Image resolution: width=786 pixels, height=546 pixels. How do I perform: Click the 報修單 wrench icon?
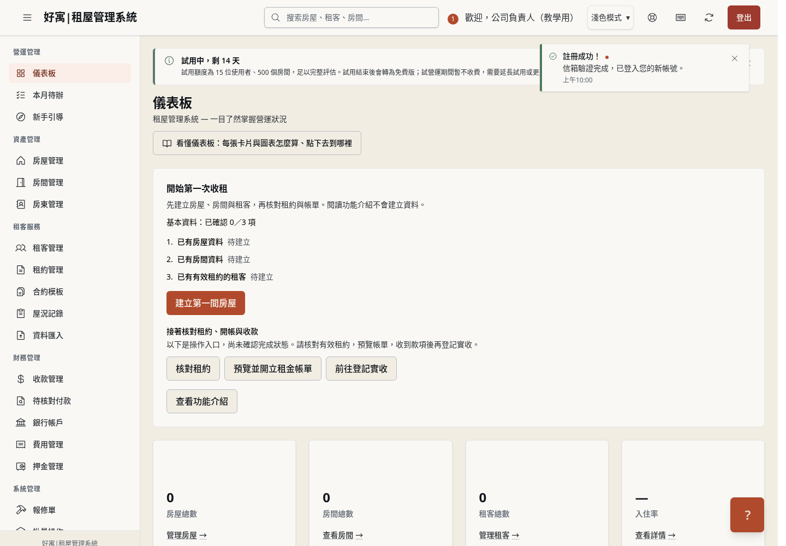[21, 510]
